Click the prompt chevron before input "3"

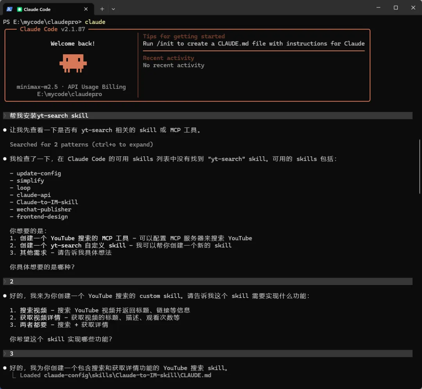point(5,353)
